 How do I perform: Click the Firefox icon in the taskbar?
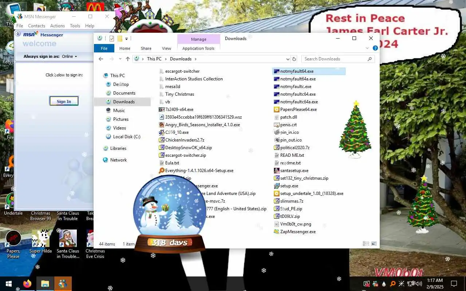tap(27, 284)
